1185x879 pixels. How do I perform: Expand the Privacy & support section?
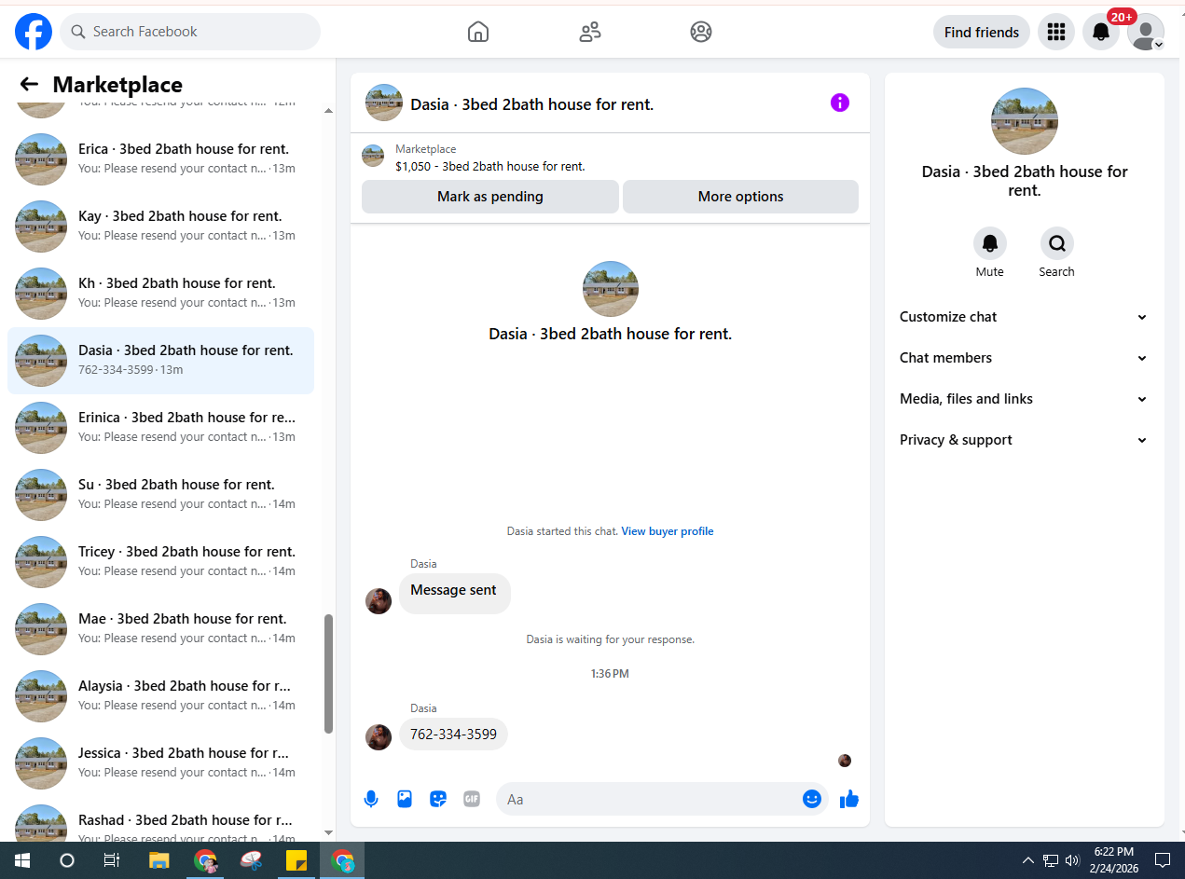click(x=1025, y=440)
